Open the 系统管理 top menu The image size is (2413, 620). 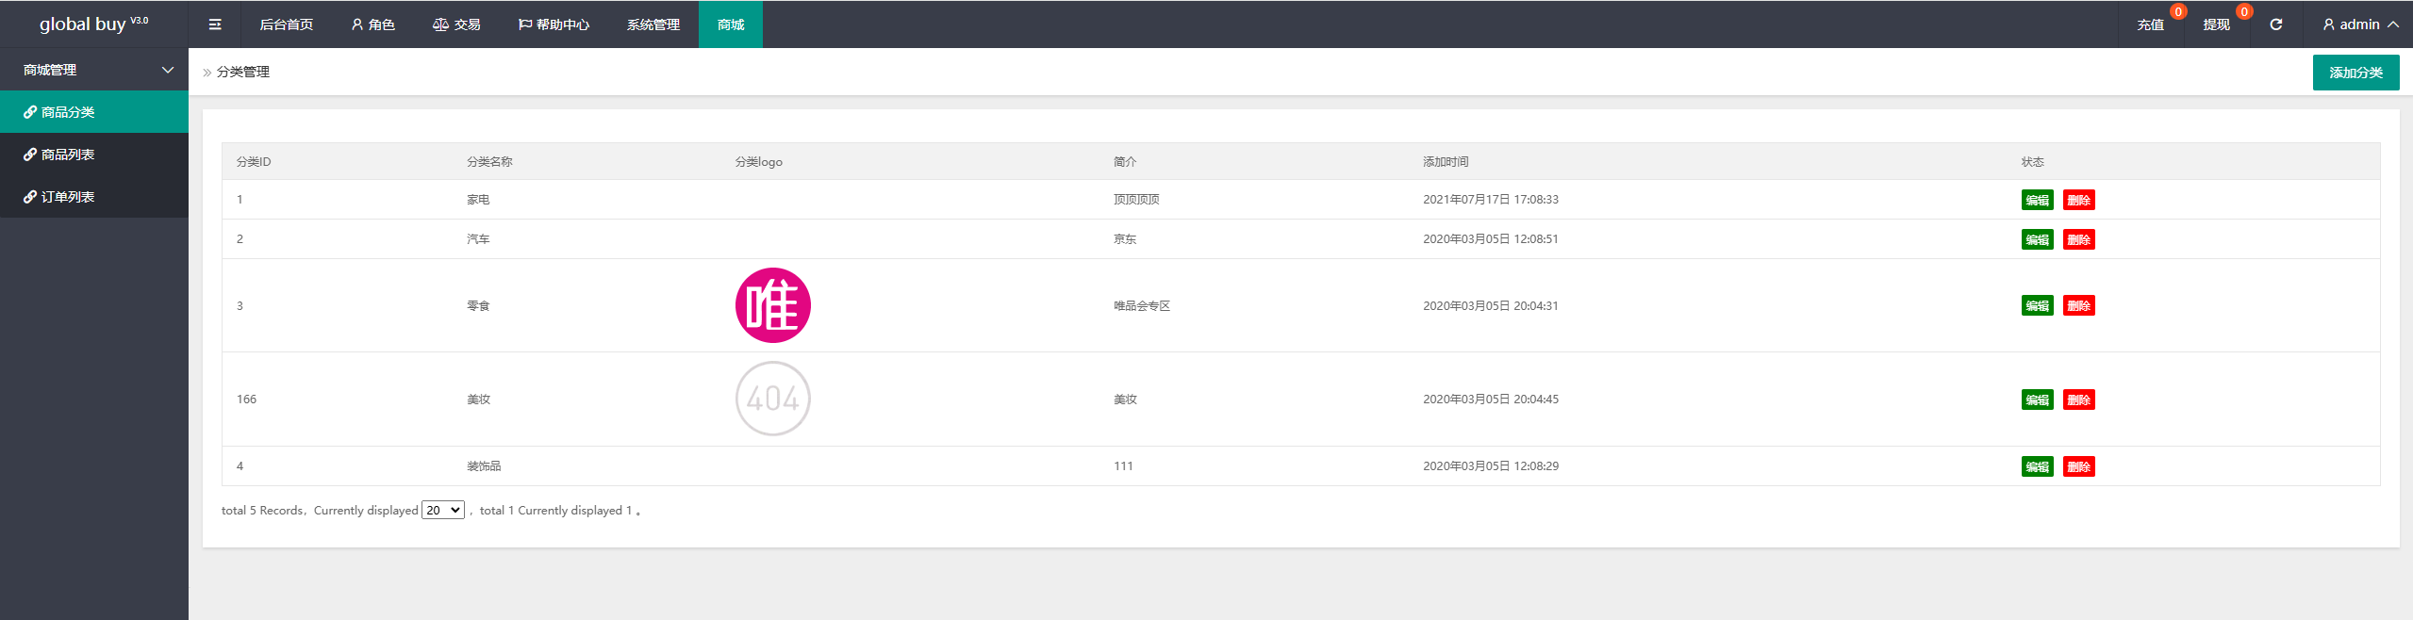click(653, 24)
